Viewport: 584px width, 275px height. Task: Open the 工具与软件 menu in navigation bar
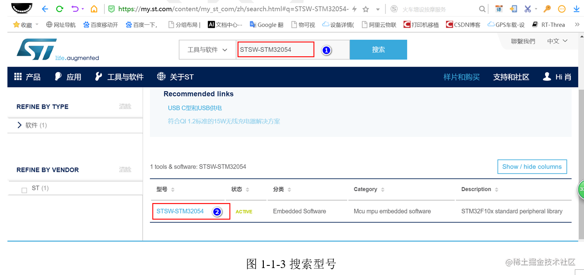tap(119, 77)
